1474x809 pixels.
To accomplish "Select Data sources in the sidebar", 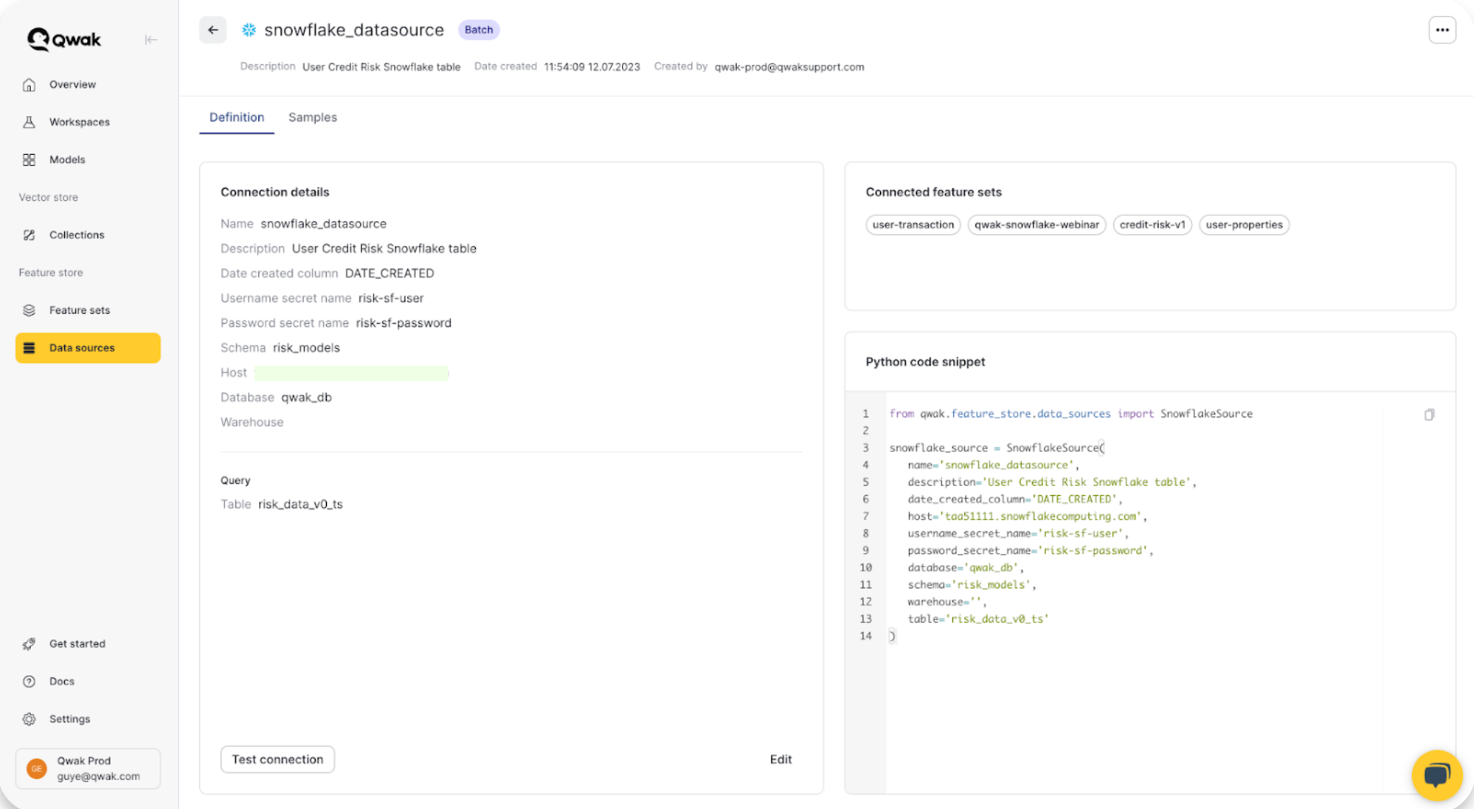I will coord(88,348).
